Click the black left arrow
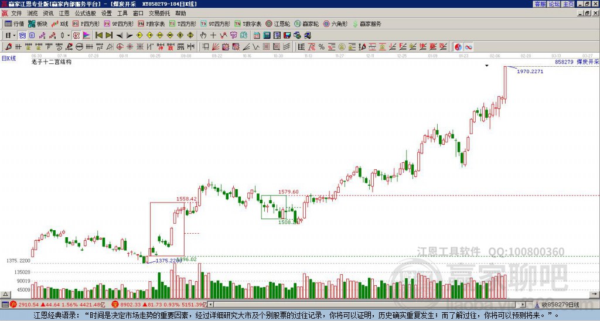This screenshot has width=600, height=321. (x=120, y=35)
